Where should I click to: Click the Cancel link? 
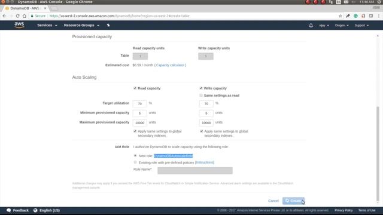click(273, 201)
